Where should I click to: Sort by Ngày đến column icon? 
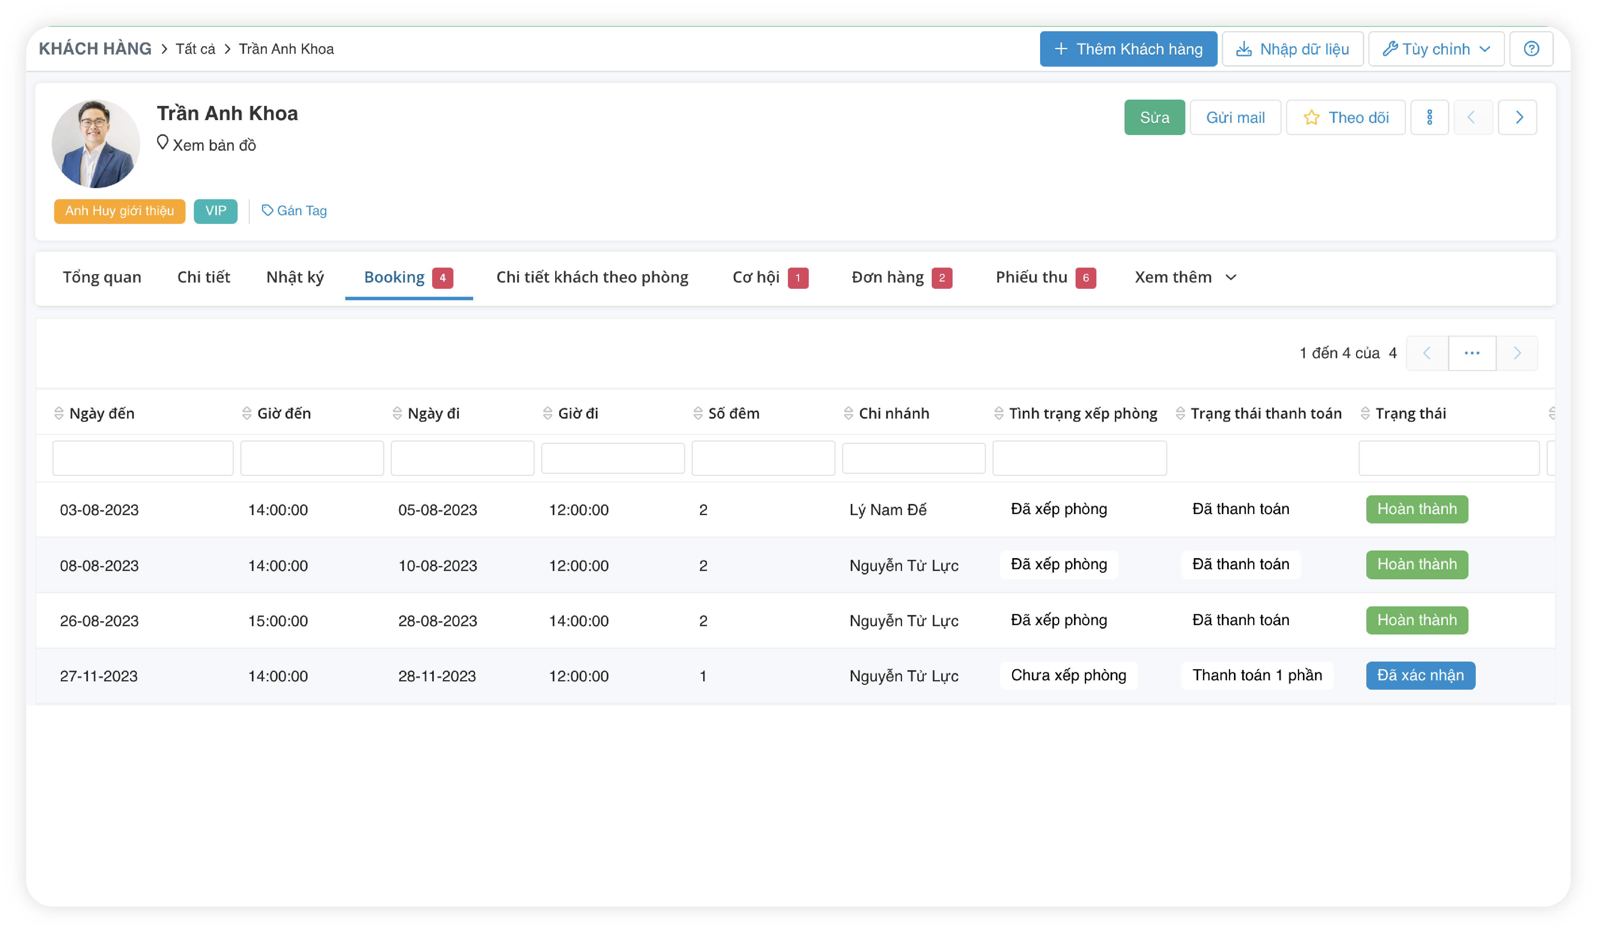tap(59, 413)
